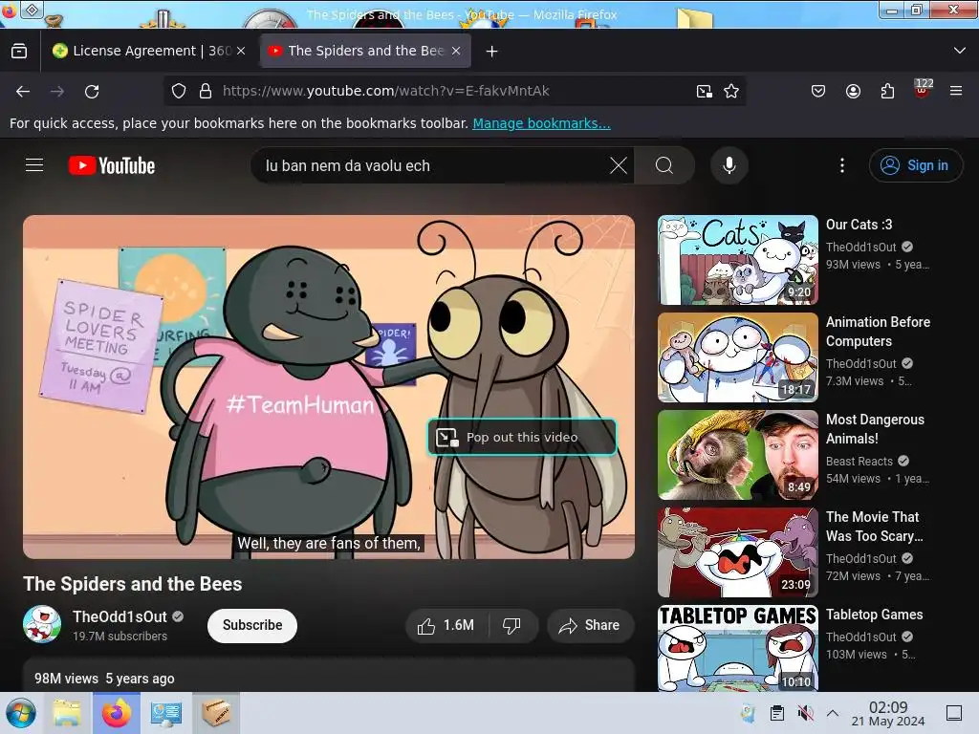Open Most Dangerous Animals! thumbnail
This screenshot has height=734, width=979.
[738, 455]
